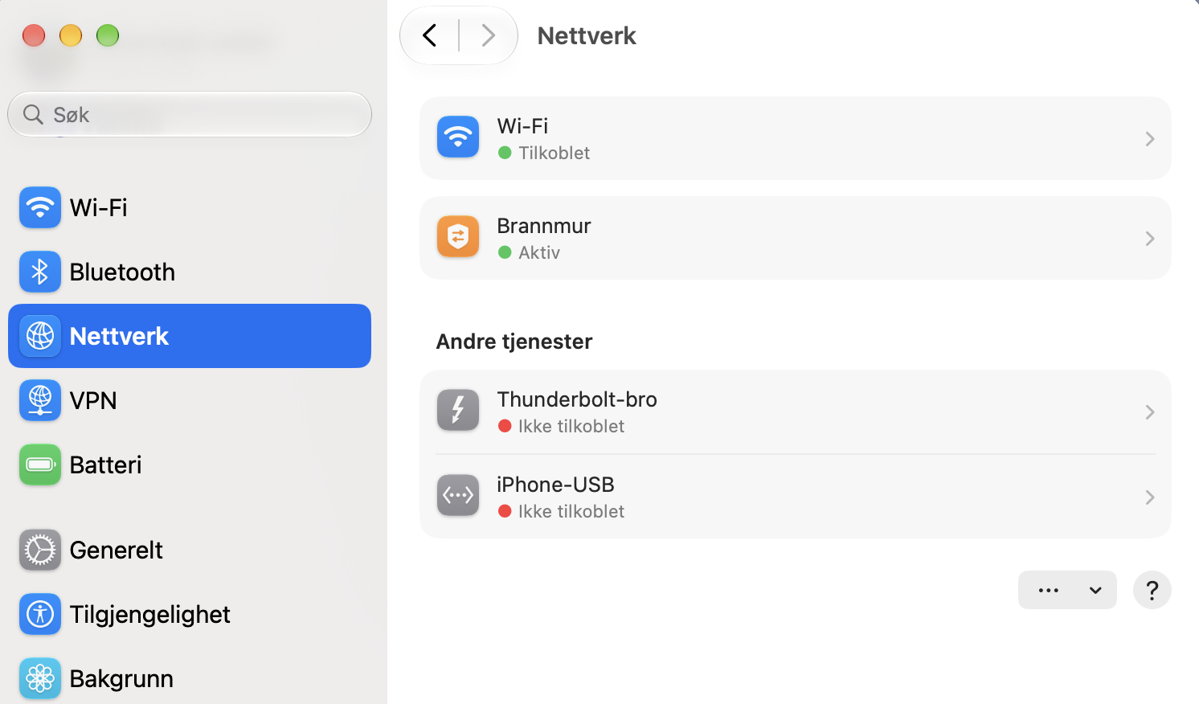Select the Tilgjengelighet accessibility icon
The image size is (1199, 704).
pyautogui.click(x=40, y=614)
